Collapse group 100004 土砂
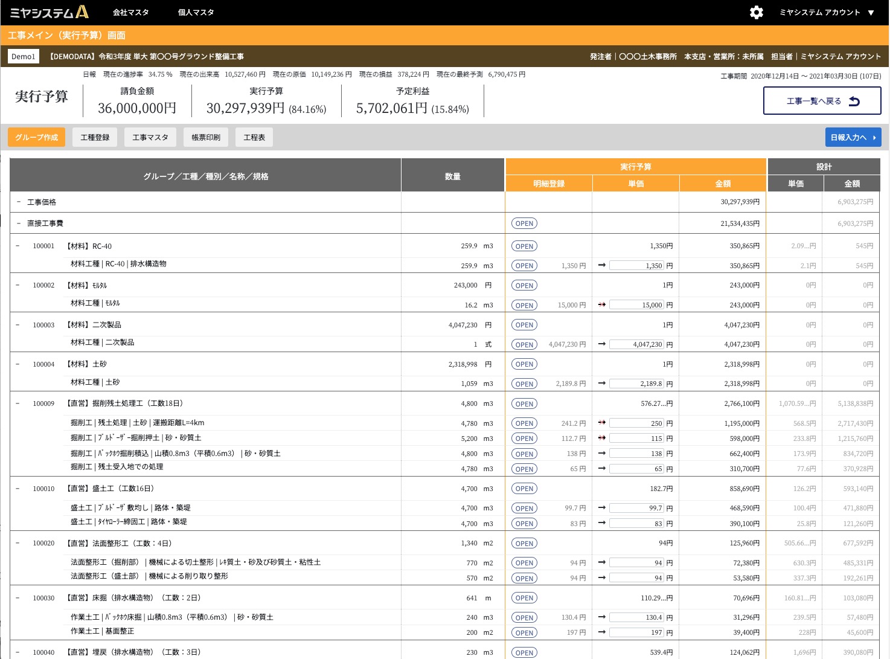890x659 pixels. [x=18, y=364]
